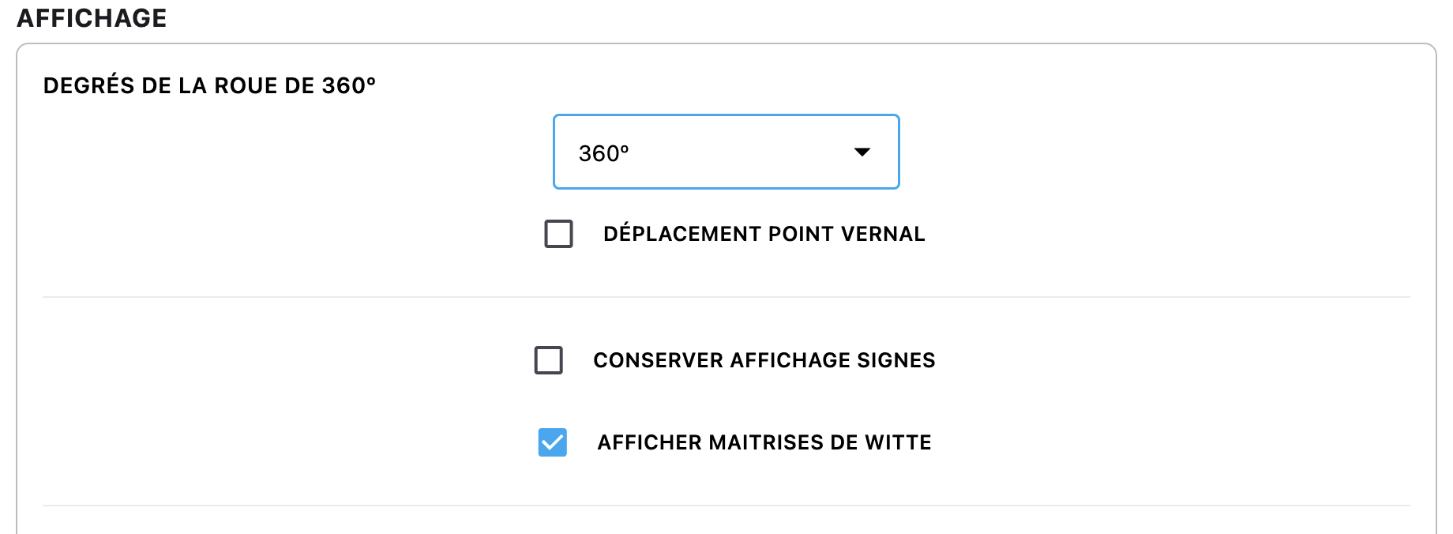The image size is (1453, 534).
Task: Click the Déplacement Point Vernal label
Action: (x=764, y=234)
